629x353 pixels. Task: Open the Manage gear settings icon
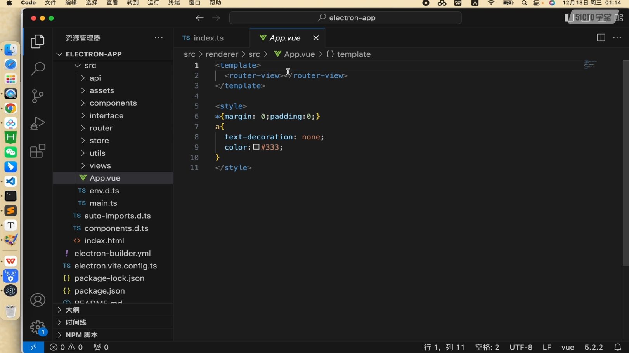(38, 327)
